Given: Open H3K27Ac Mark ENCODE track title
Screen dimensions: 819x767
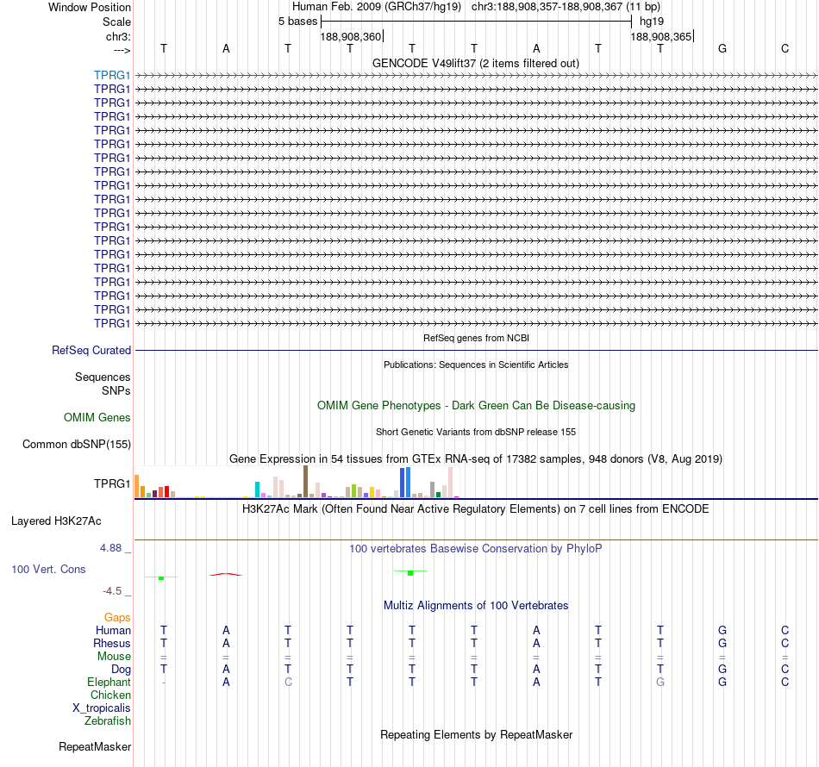Looking at the screenshot, I should (x=475, y=508).
